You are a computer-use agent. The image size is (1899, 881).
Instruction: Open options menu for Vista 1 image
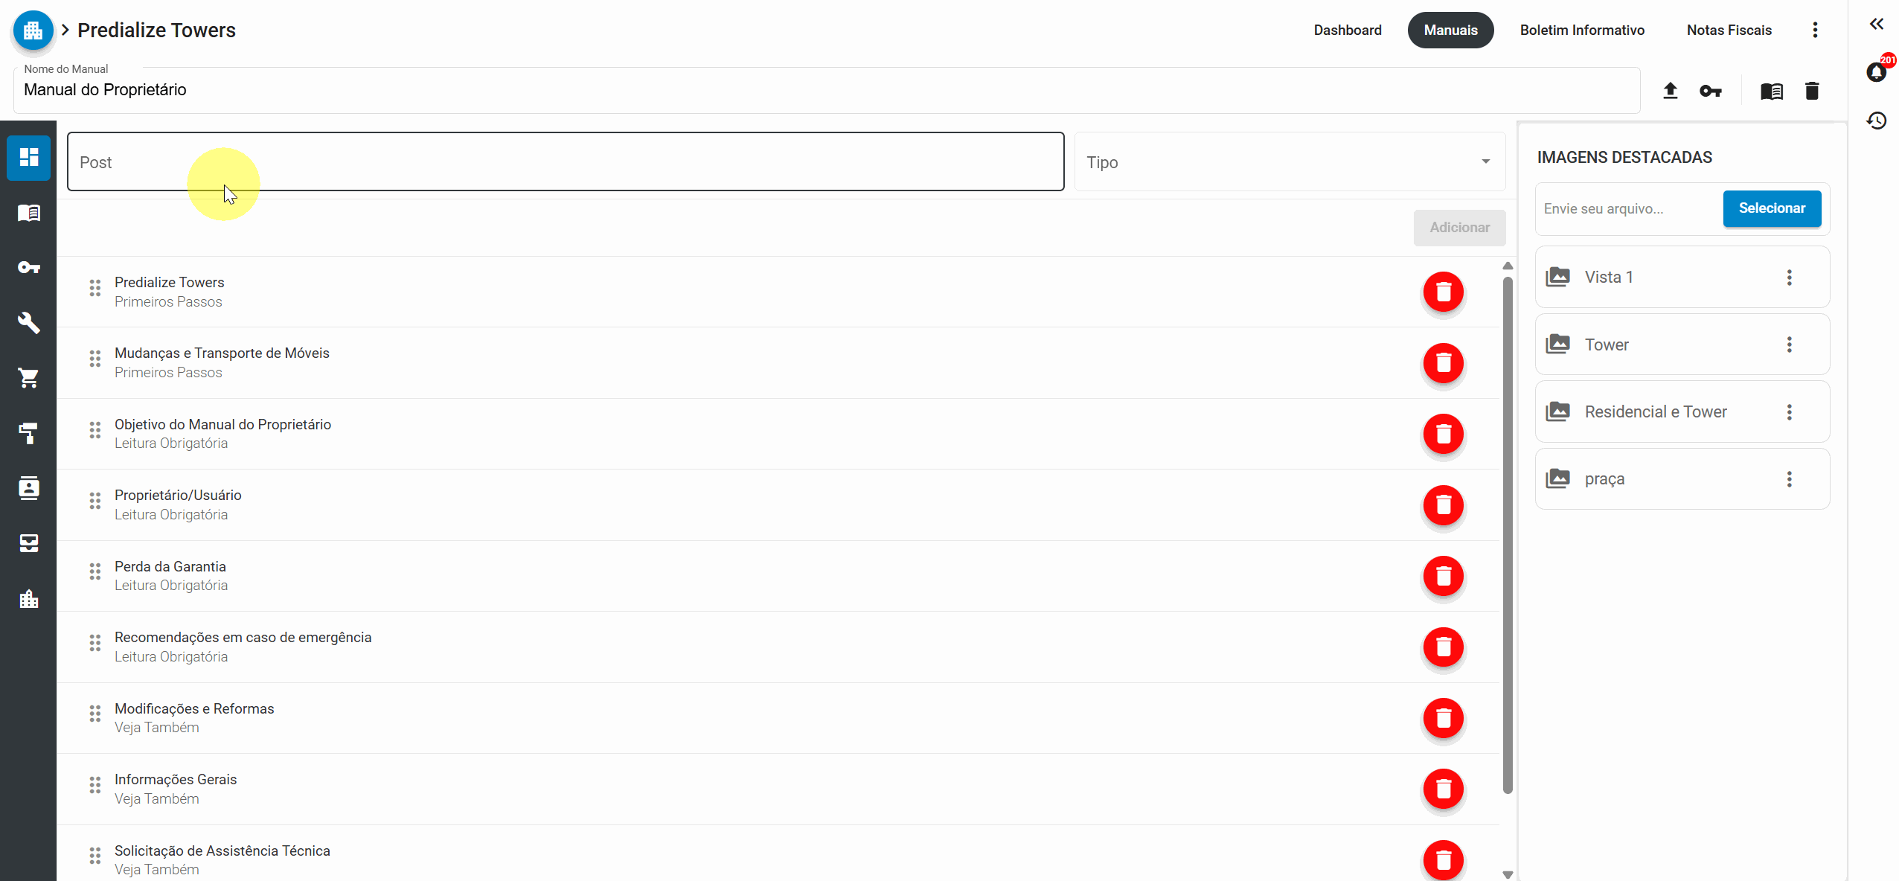point(1789,278)
